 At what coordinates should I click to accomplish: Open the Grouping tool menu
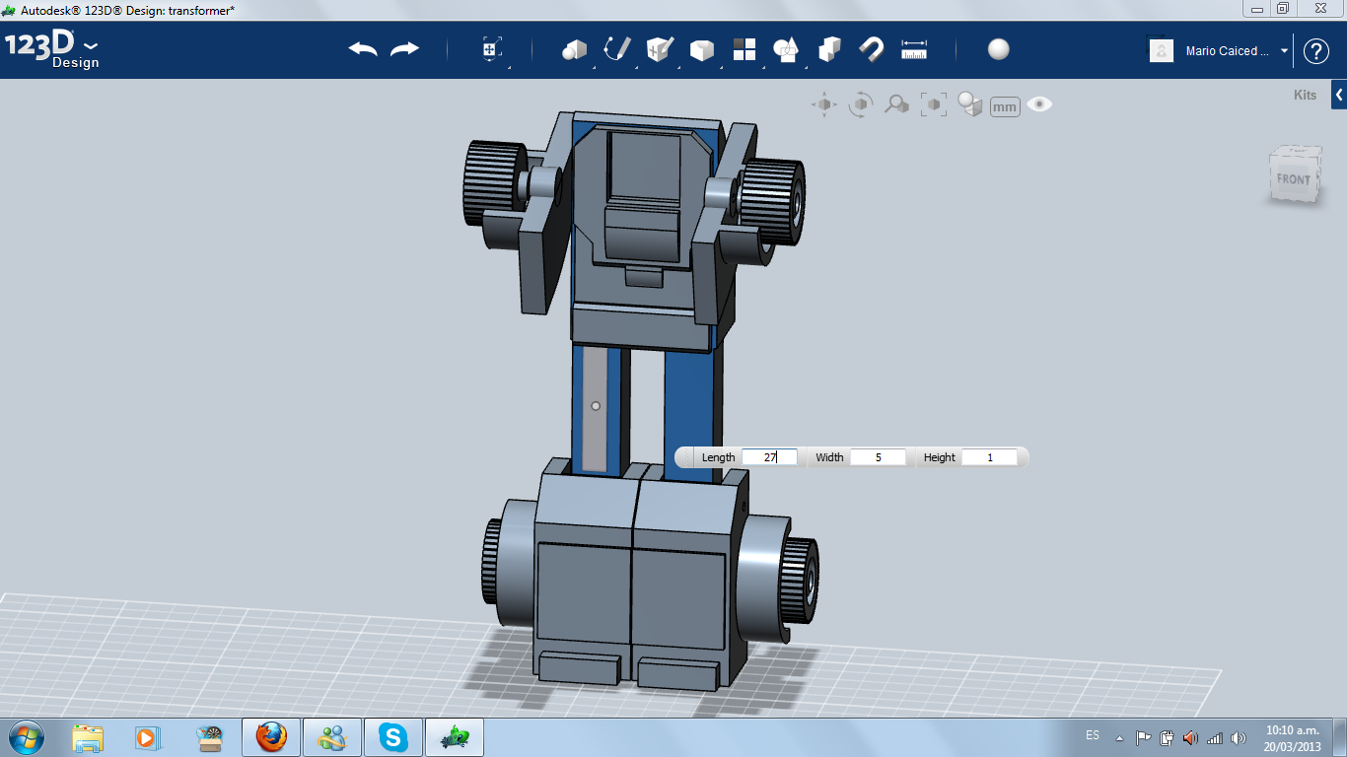pyautogui.click(x=786, y=49)
